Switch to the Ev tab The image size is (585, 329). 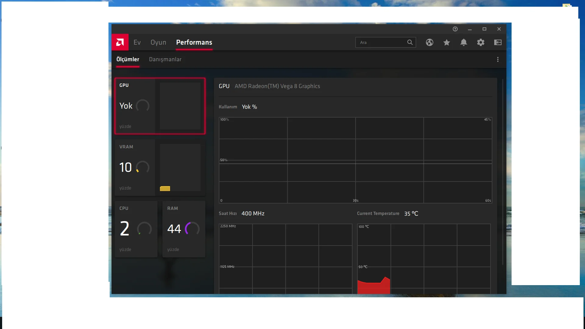click(x=137, y=42)
